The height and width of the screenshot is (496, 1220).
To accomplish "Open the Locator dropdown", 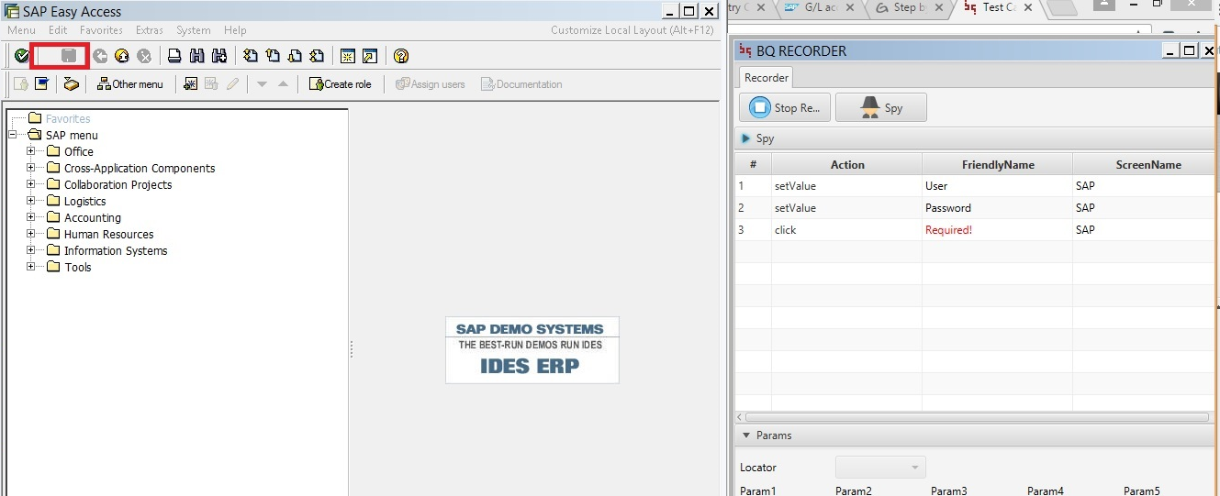I will 880,468.
